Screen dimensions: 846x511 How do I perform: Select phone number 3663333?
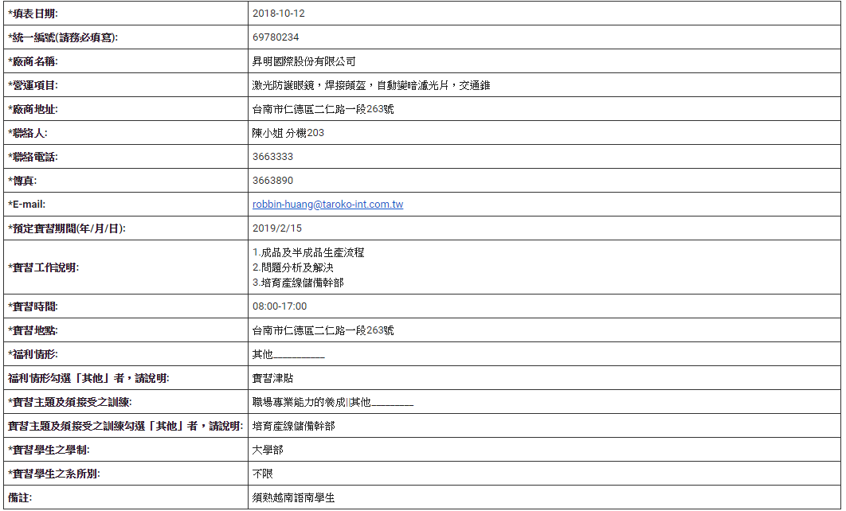tap(272, 157)
